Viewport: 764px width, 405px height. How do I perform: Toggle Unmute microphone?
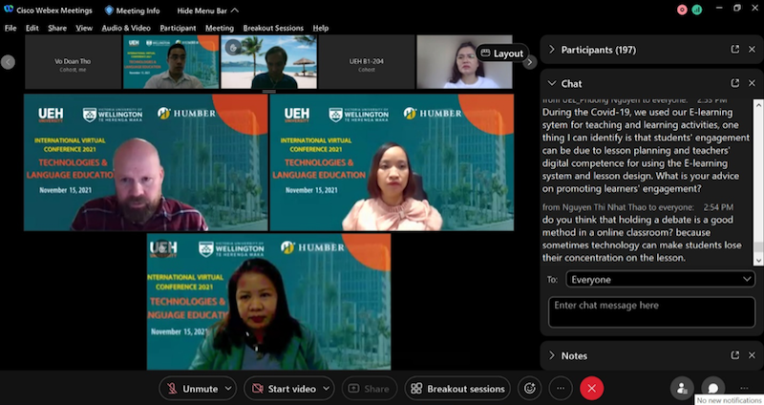click(192, 389)
